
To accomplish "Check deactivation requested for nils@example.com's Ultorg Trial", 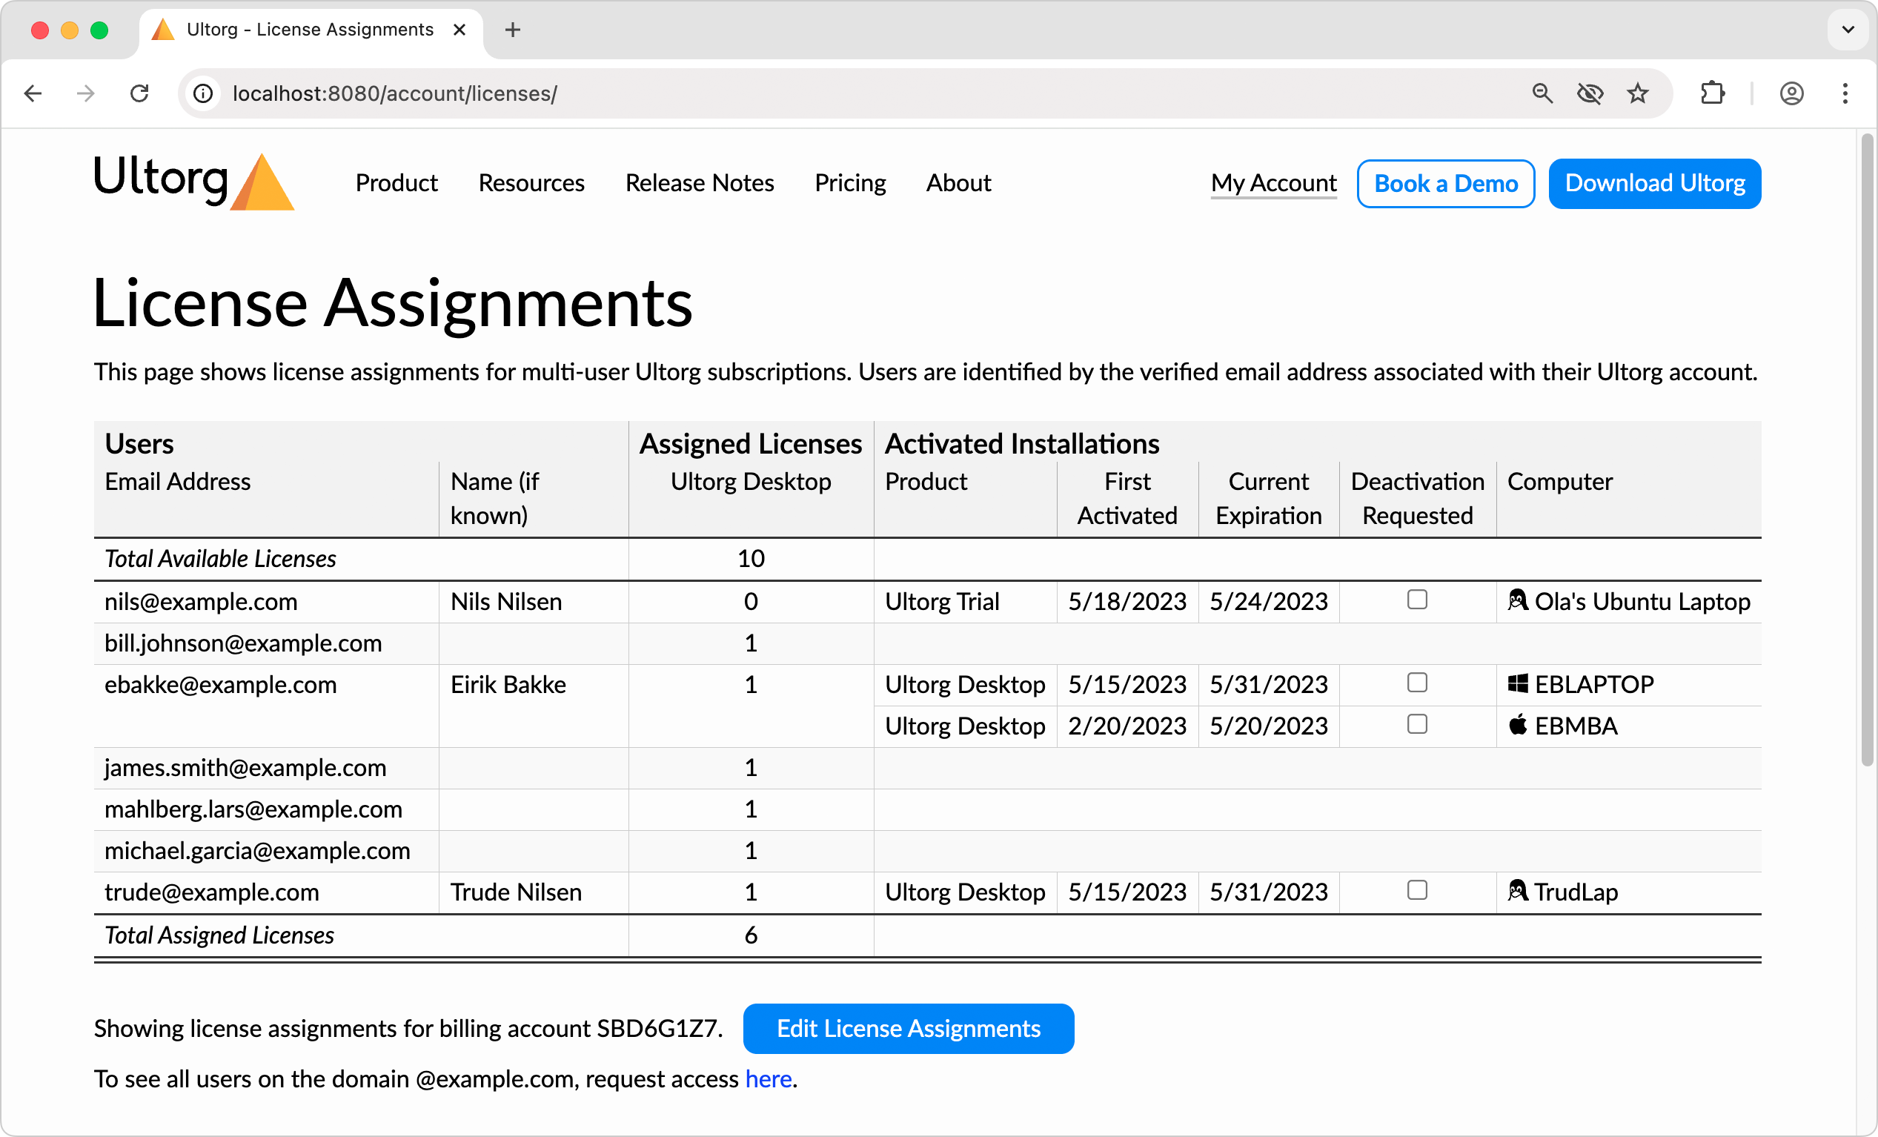I will 1417,600.
